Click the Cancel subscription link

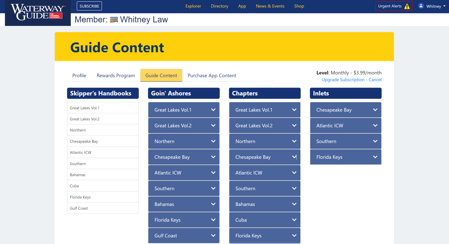375,80
